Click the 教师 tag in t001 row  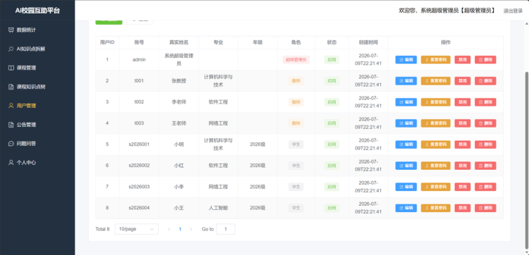[296, 81]
